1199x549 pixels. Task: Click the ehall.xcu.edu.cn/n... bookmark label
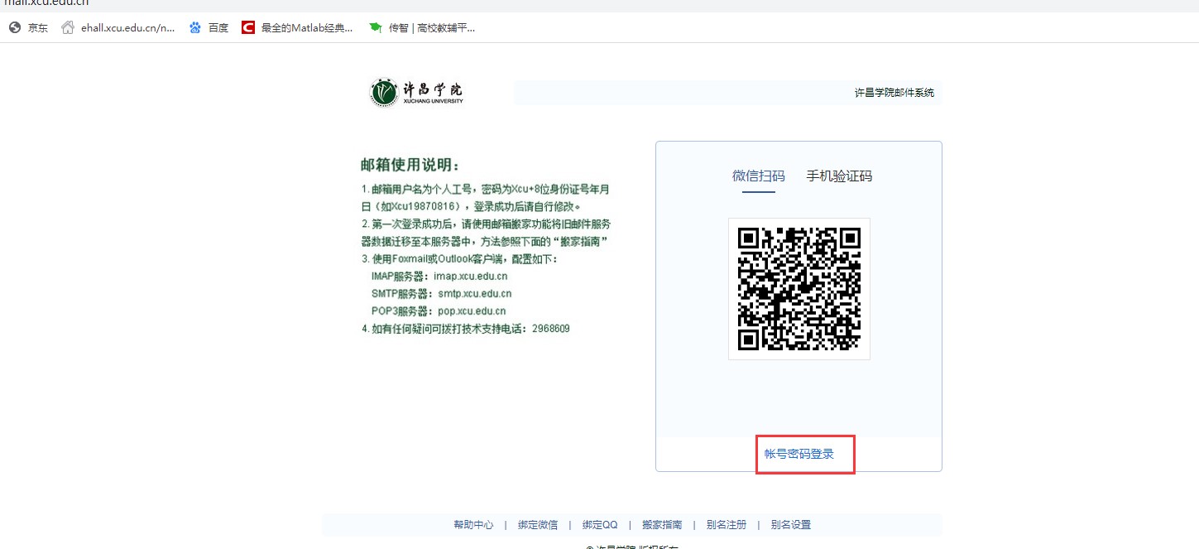click(128, 28)
